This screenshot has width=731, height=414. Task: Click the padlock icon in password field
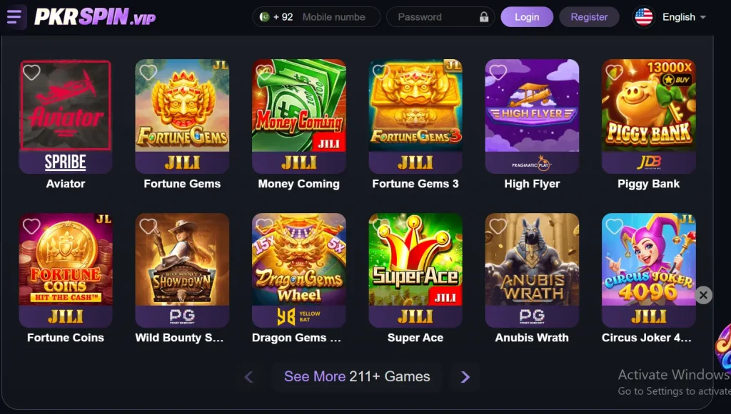484,17
